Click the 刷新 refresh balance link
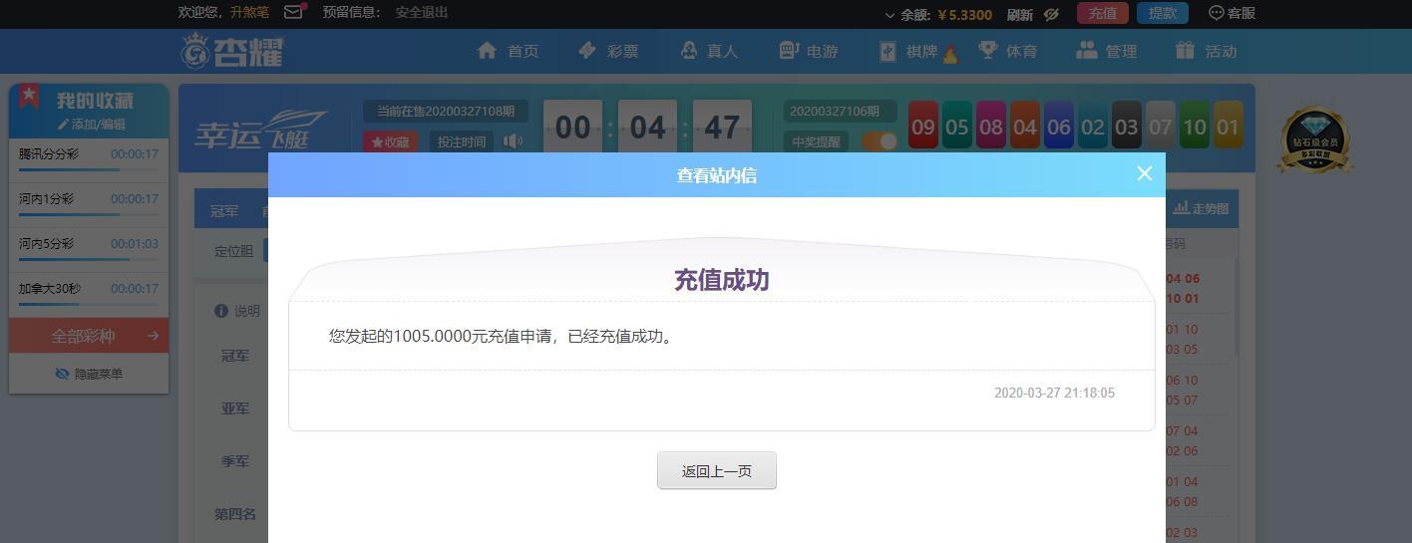Screen dimensions: 1412x543 pos(1019,14)
